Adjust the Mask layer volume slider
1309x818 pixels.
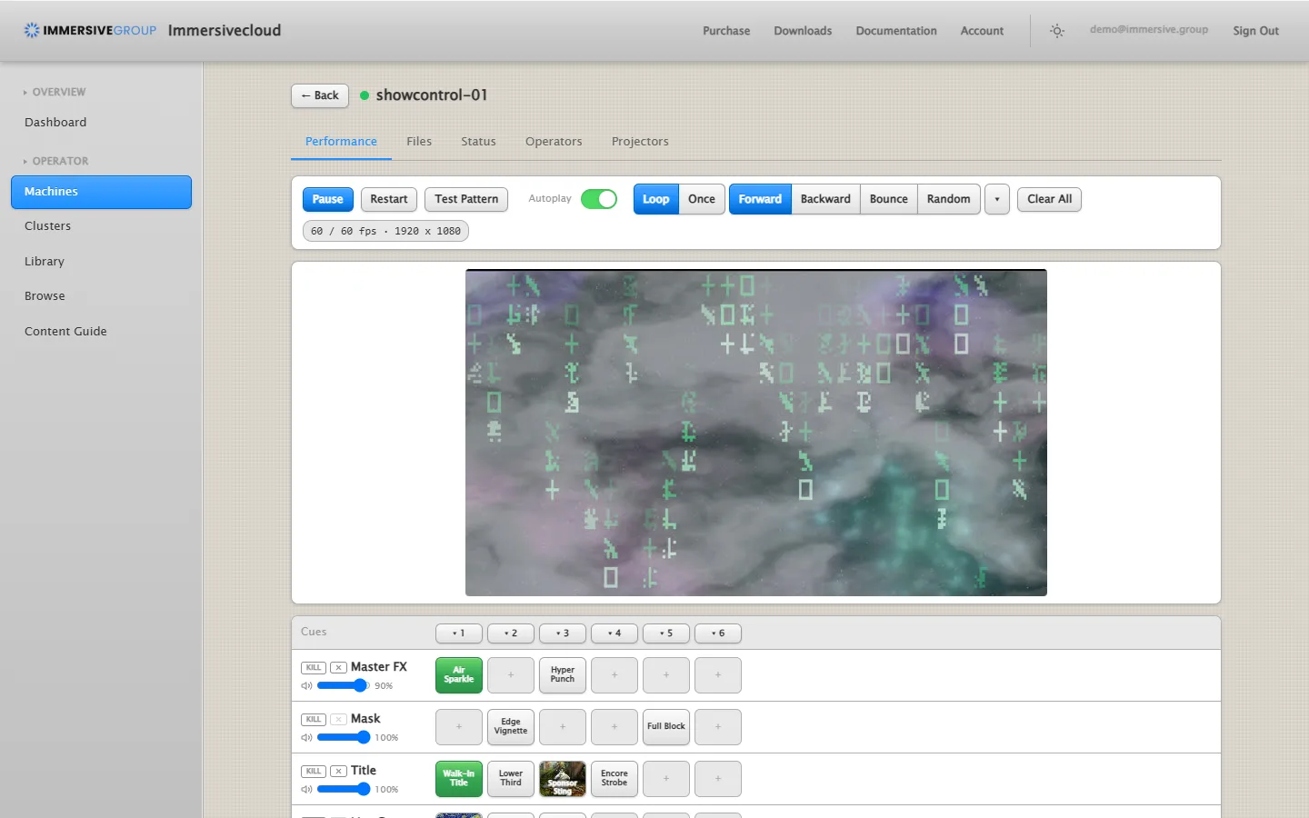344,737
